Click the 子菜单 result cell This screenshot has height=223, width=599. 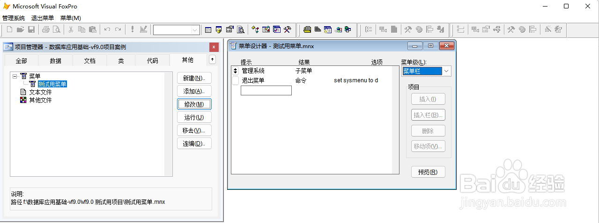click(x=303, y=71)
